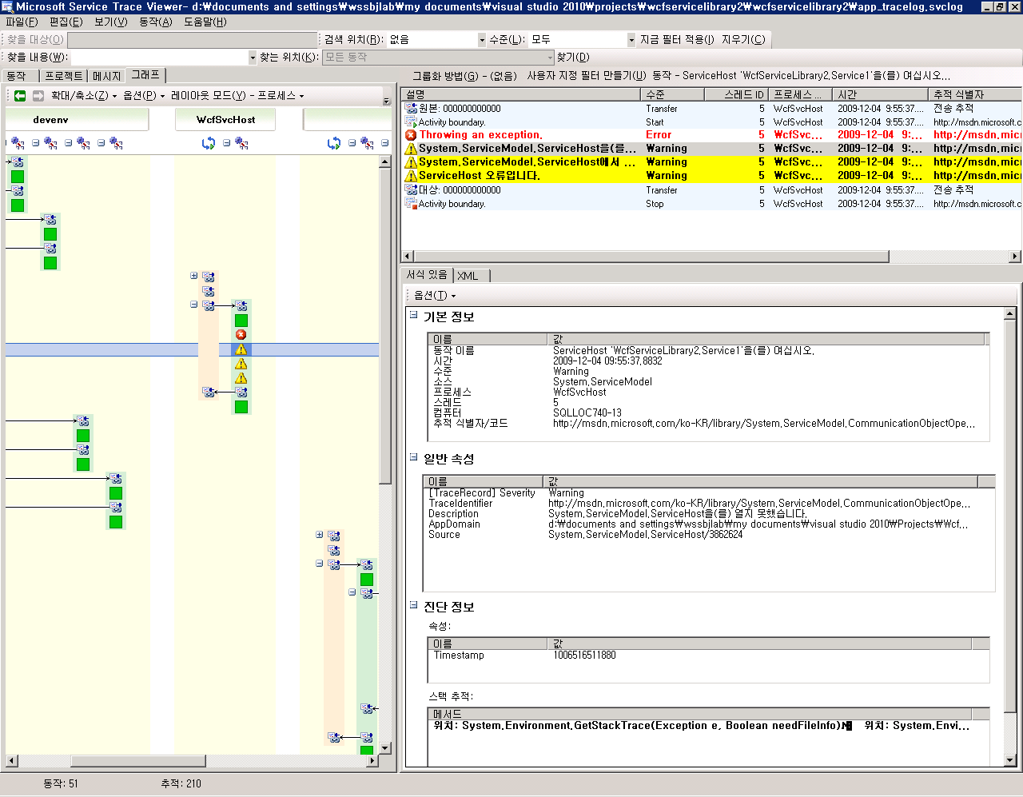
Task: Open the 레이아웃 모드(Y) - 프로세스 dropdown
Action: pos(237,95)
